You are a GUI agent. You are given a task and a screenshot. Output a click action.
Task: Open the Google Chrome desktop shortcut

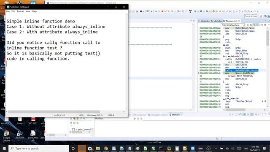(6, 136)
